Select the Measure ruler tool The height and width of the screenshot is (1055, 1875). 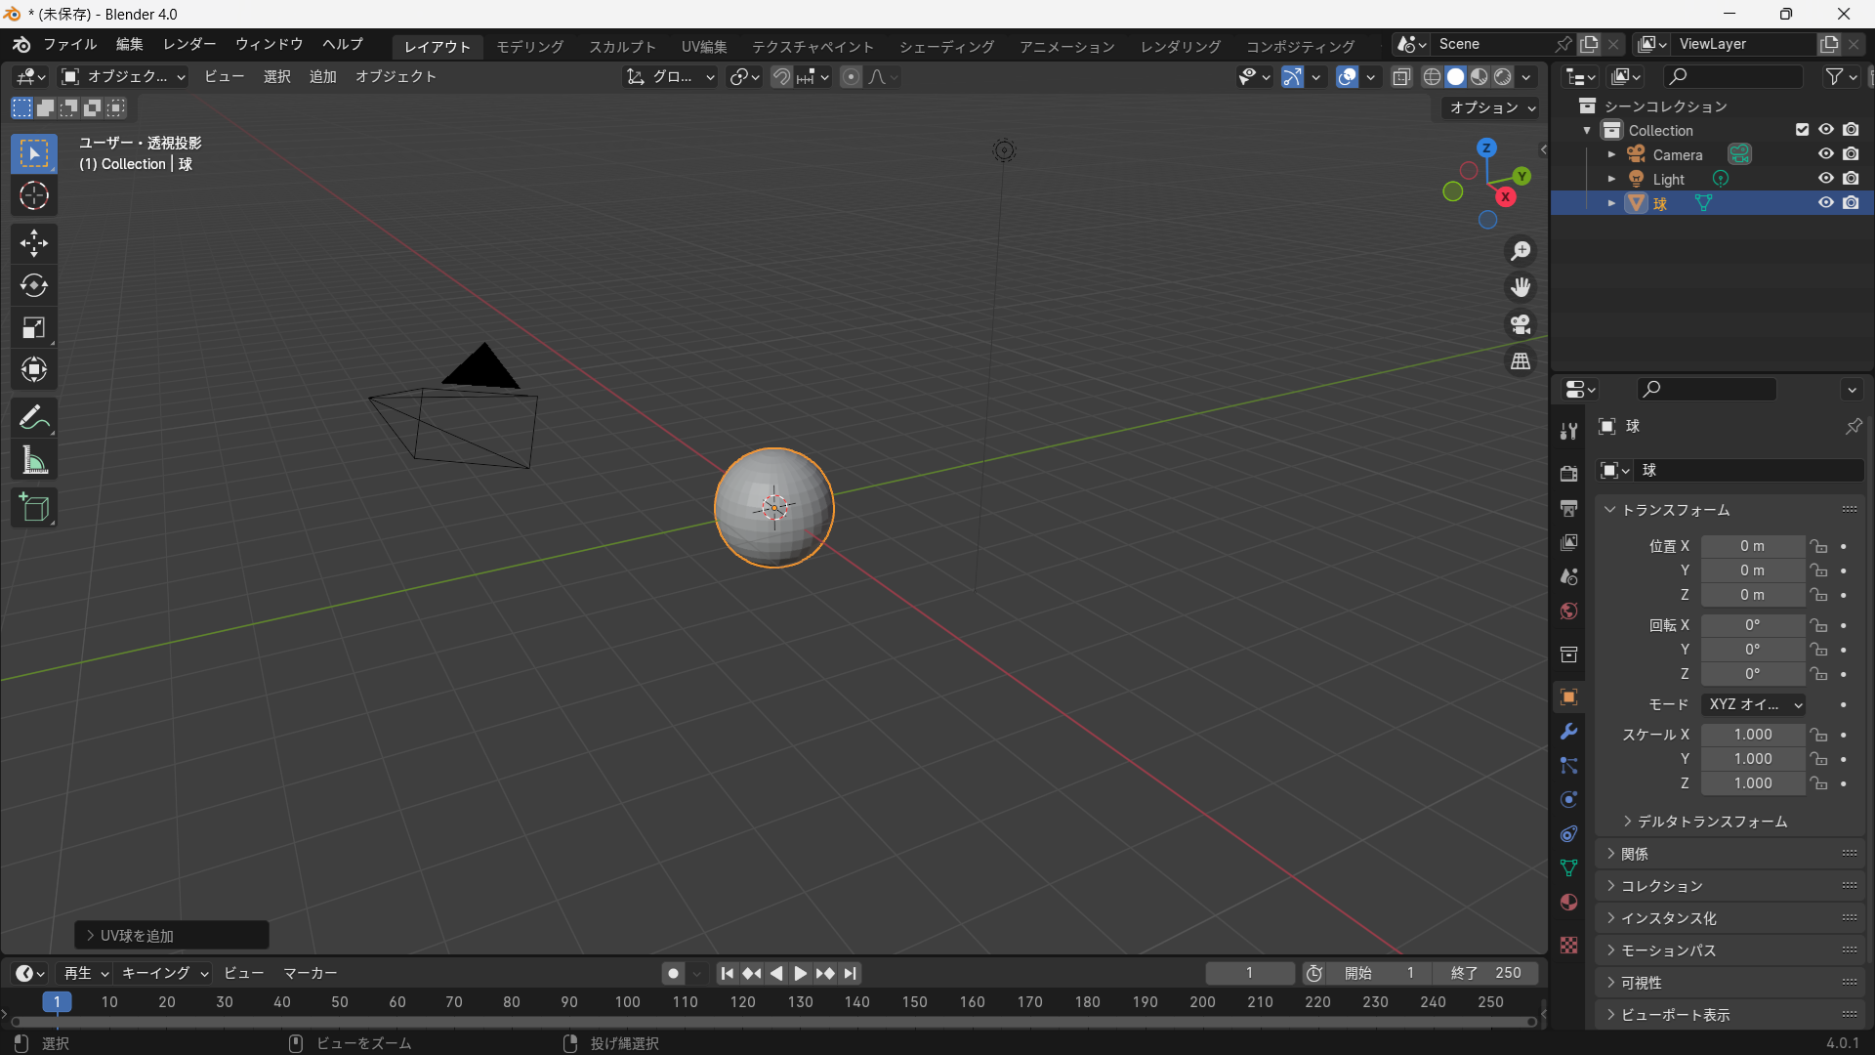coord(34,460)
